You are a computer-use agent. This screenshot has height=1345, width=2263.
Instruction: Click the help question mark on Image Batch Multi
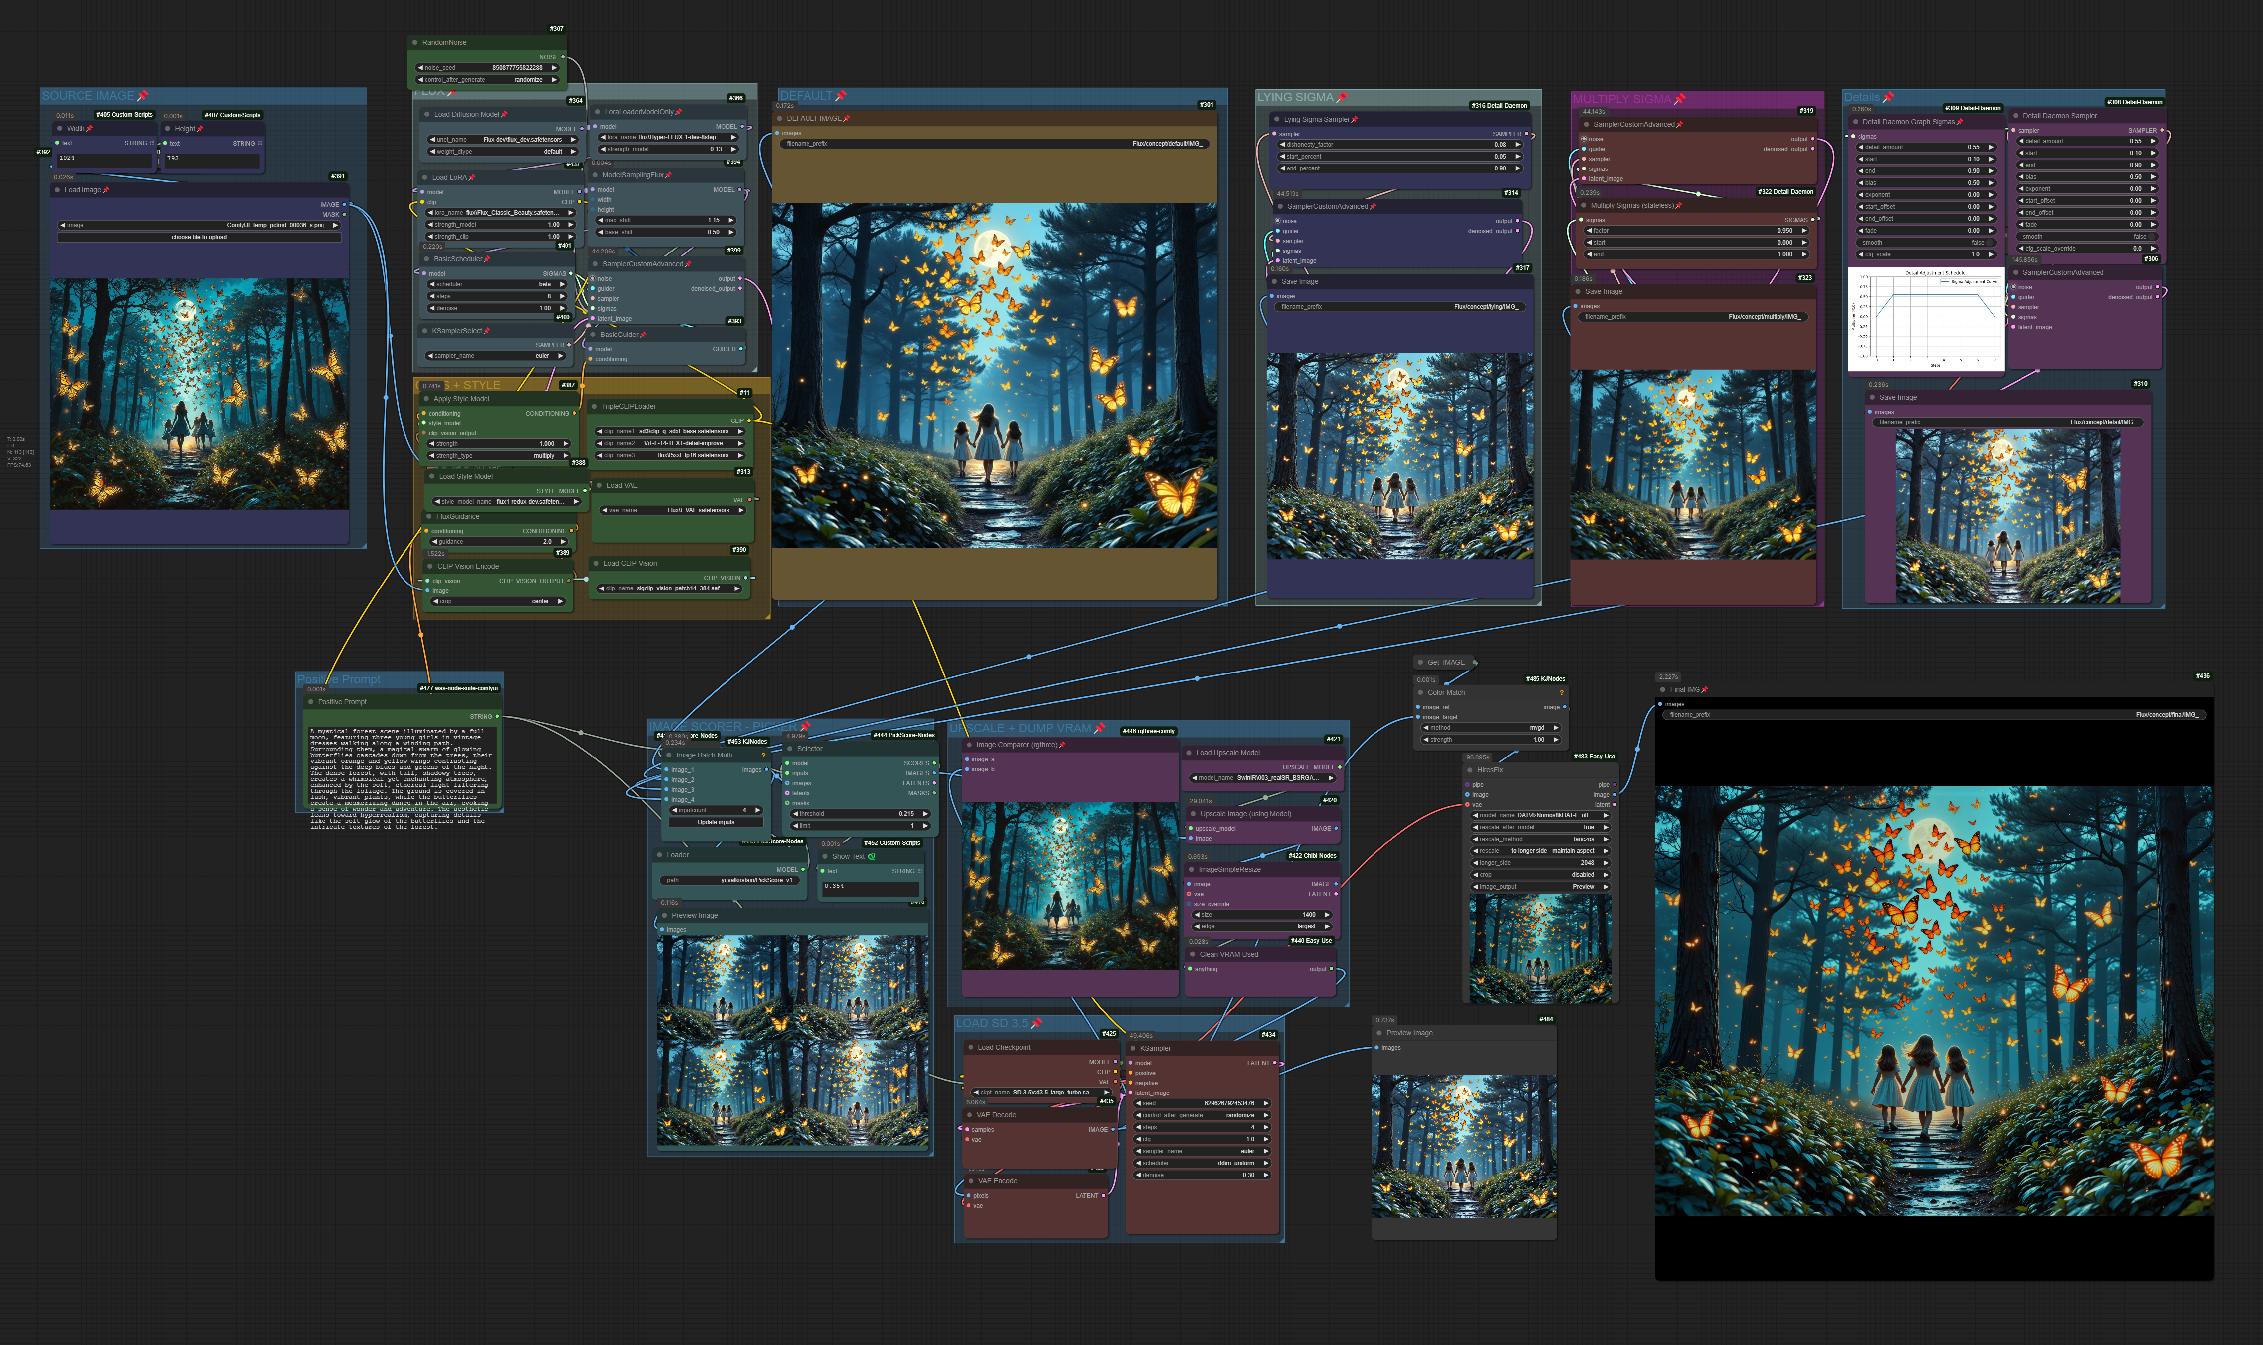(x=764, y=755)
